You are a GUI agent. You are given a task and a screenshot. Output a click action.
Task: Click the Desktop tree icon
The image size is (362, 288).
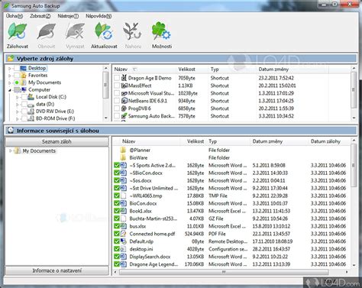[x=24, y=68]
